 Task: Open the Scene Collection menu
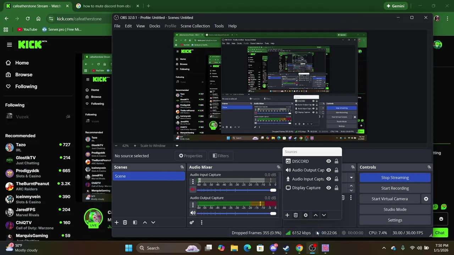coord(195,26)
